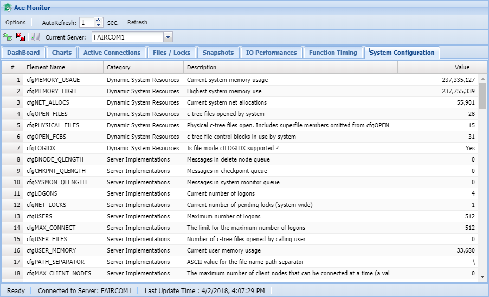Select the cfgCHKPNT_QLENGTH element
Viewport: 489px width, 297px height.
(x=56, y=171)
